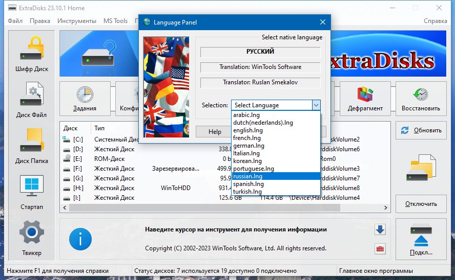Select the [F:] drive row icon

pos(67,169)
